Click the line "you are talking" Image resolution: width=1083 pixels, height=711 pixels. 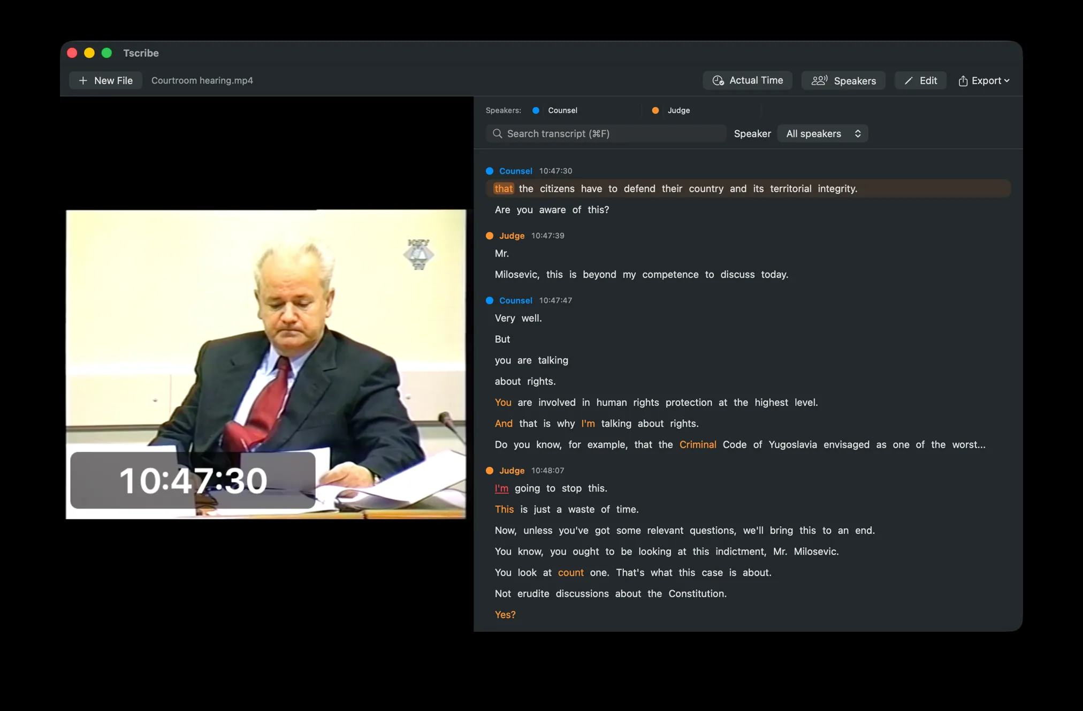click(x=531, y=360)
